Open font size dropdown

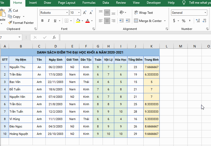pyautogui.click(x=79, y=12)
